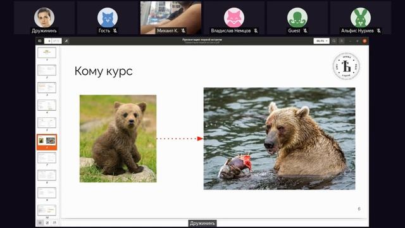The height and width of the screenshot is (228, 405).
Task: Click Альфис Нуриев green rabbit avatar
Action: pyautogui.click(x=361, y=17)
